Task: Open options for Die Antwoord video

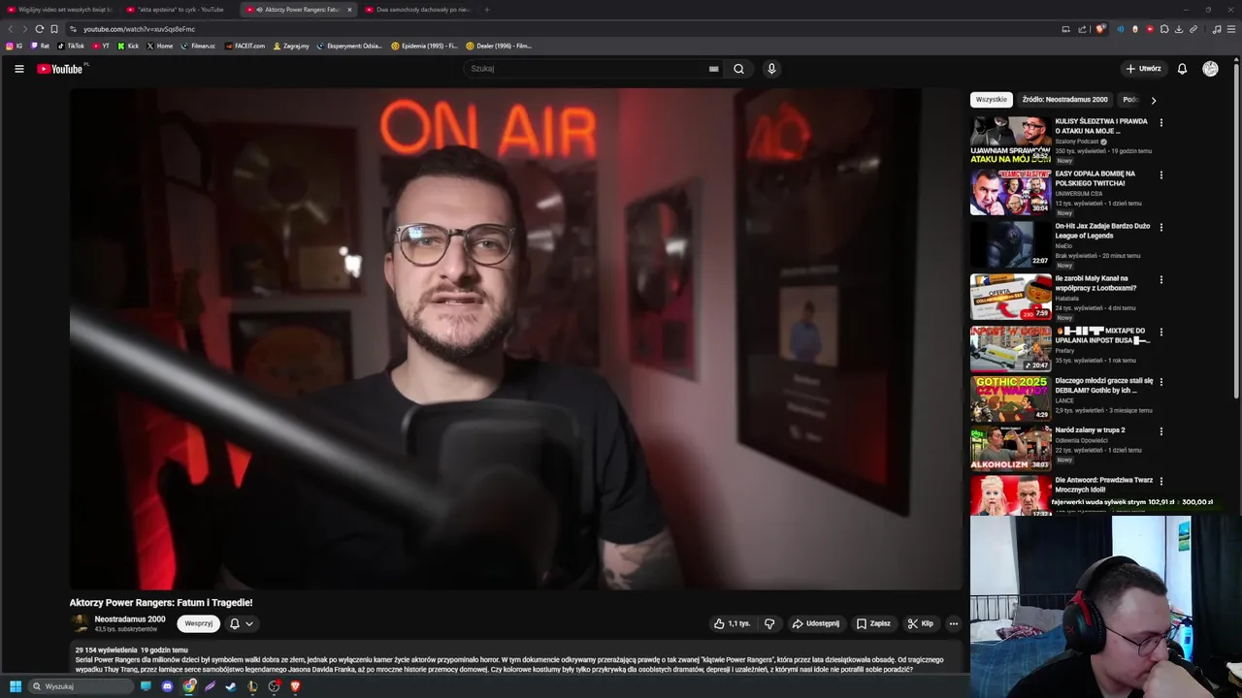Action: pos(1160,482)
